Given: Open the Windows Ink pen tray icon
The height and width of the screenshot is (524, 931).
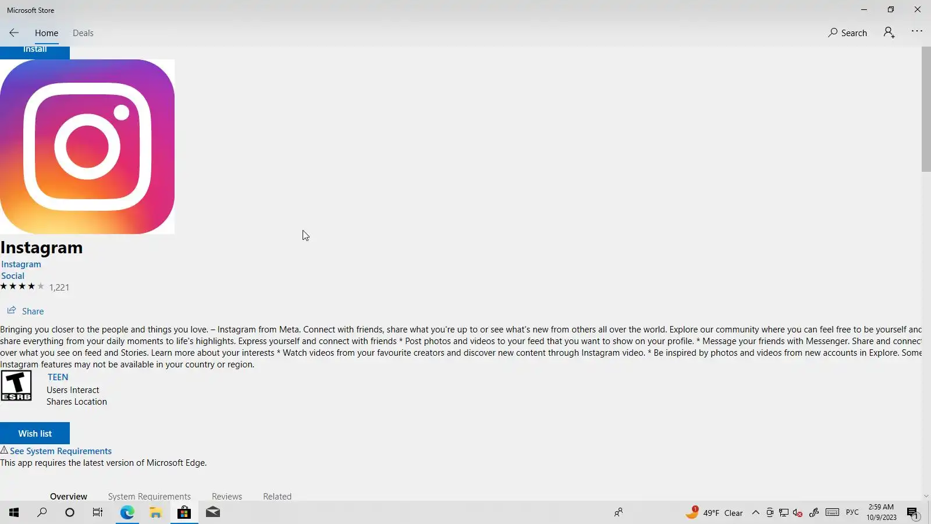Looking at the screenshot, I should (x=814, y=512).
